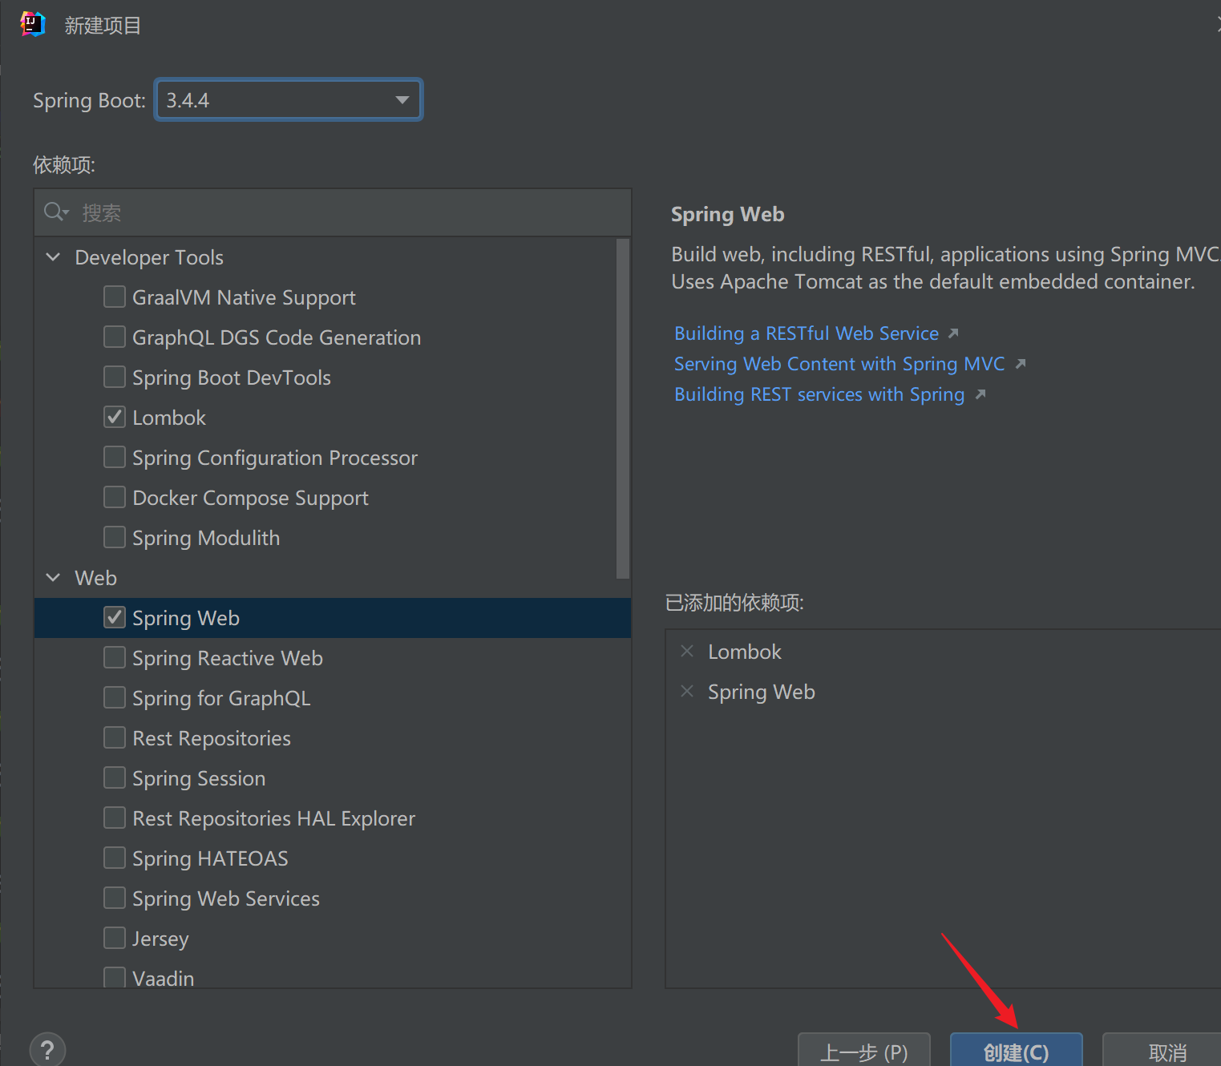Select the Spring Session label

tap(199, 778)
